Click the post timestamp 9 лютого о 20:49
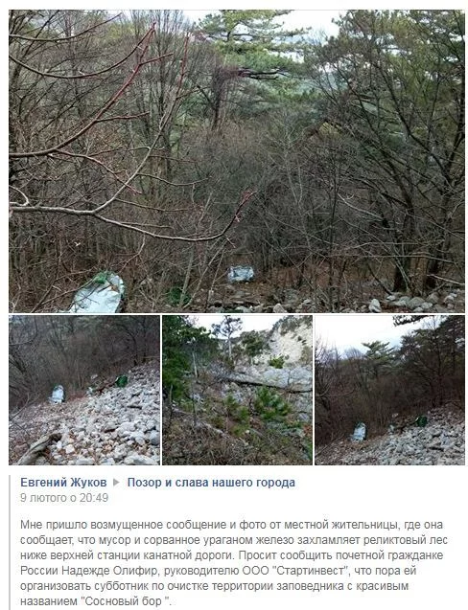468x610 pixels. tap(64, 498)
